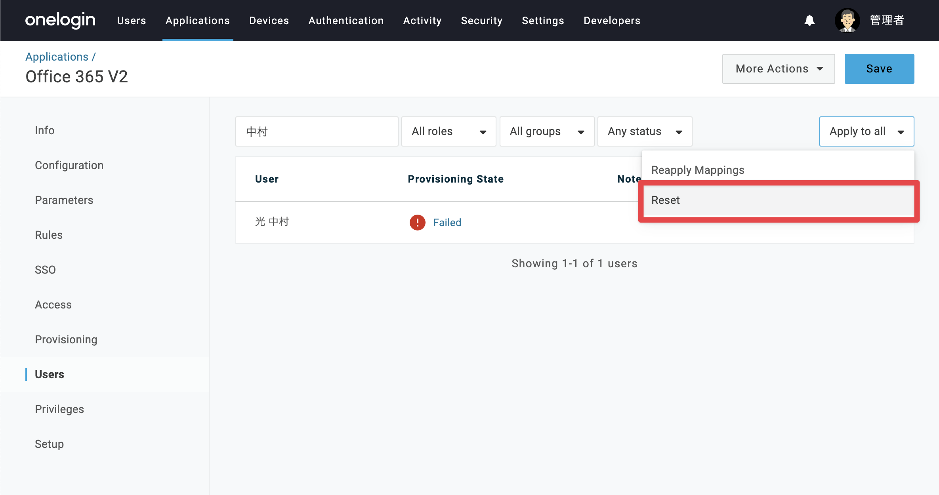Open the Authentication navigation menu
Screen dimensions: 939x495
point(346,21)
